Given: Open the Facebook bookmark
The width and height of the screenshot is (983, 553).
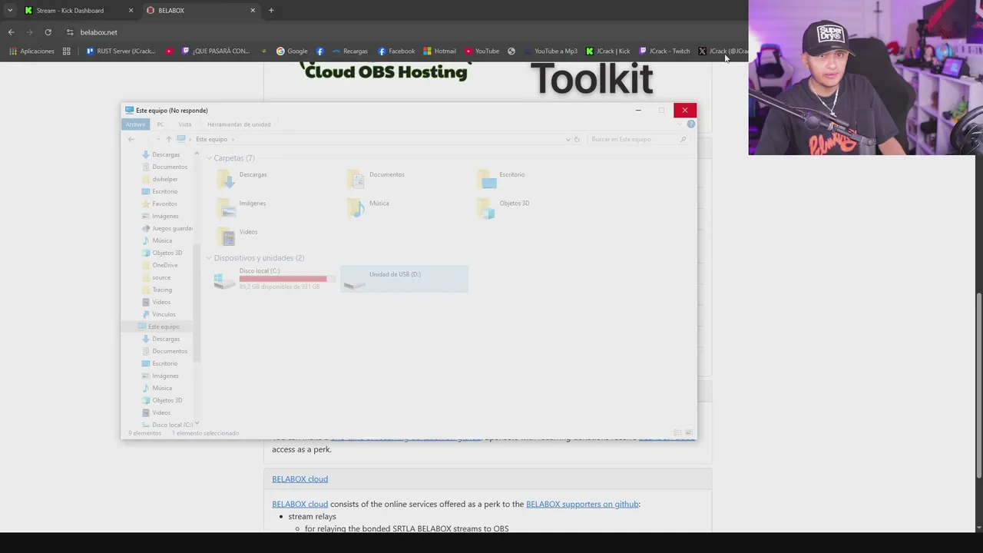Looking at the screenshot, I should 396,51.
